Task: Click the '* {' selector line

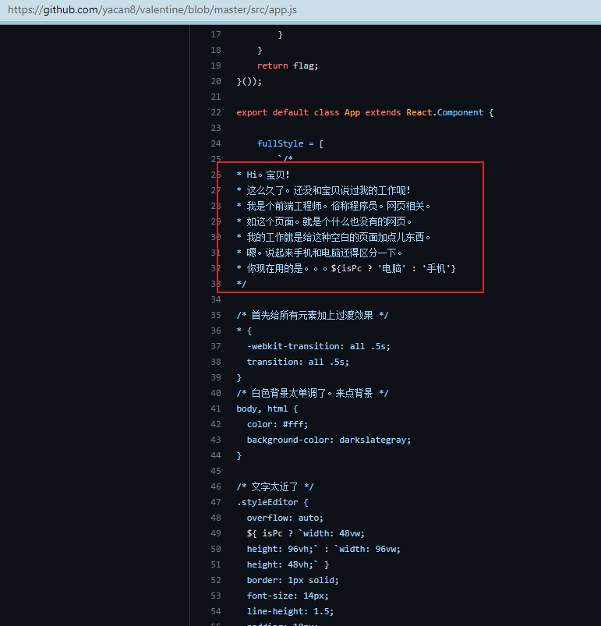Action: pyautogui.click(x=244, y=331)
